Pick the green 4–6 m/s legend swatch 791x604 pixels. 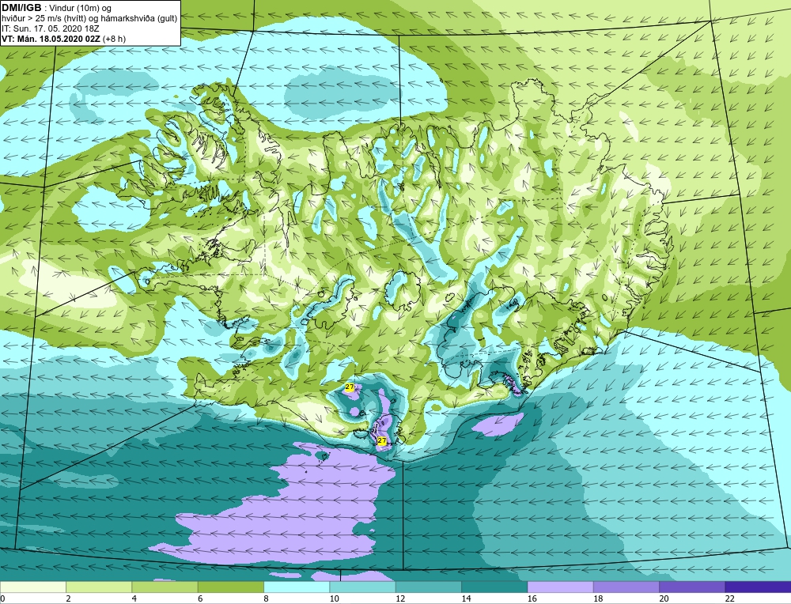pyautogui.click(x=165, y=587)
